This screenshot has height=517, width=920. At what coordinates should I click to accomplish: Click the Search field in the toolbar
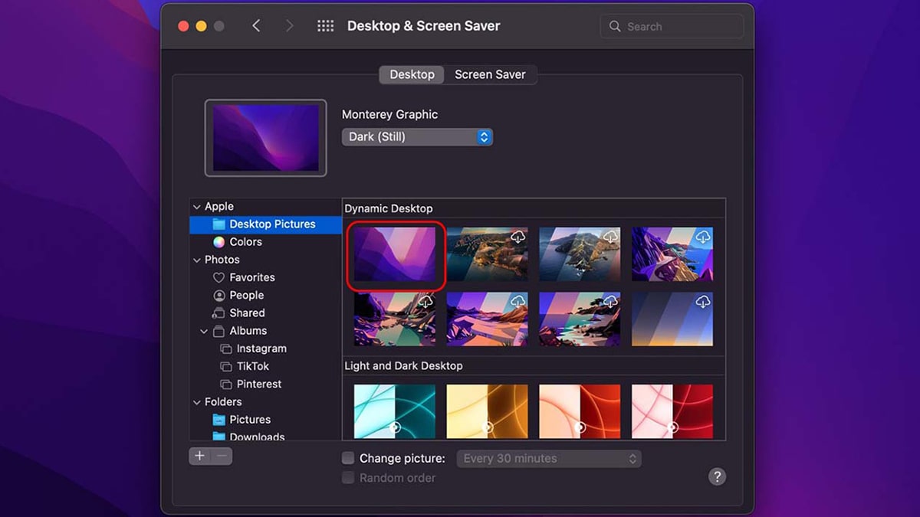tap(672, 26)
